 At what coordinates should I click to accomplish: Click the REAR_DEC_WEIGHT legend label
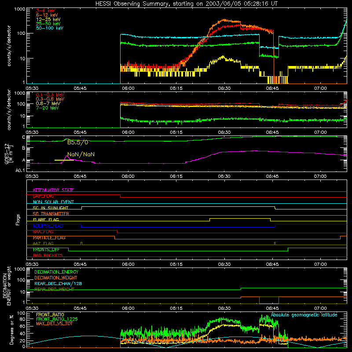(54, 290)
